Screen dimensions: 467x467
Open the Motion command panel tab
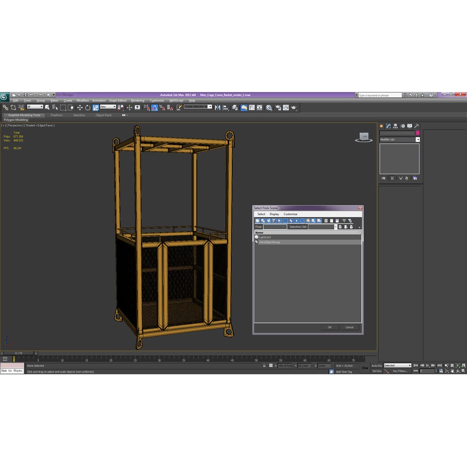[403, 126]
